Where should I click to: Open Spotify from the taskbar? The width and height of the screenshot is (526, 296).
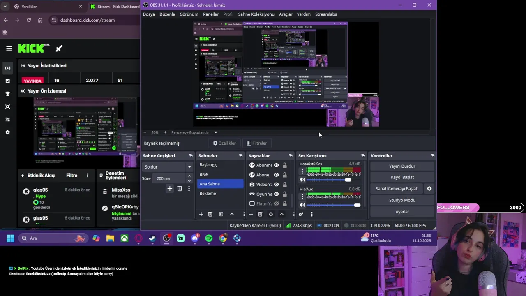coord(209,238)
